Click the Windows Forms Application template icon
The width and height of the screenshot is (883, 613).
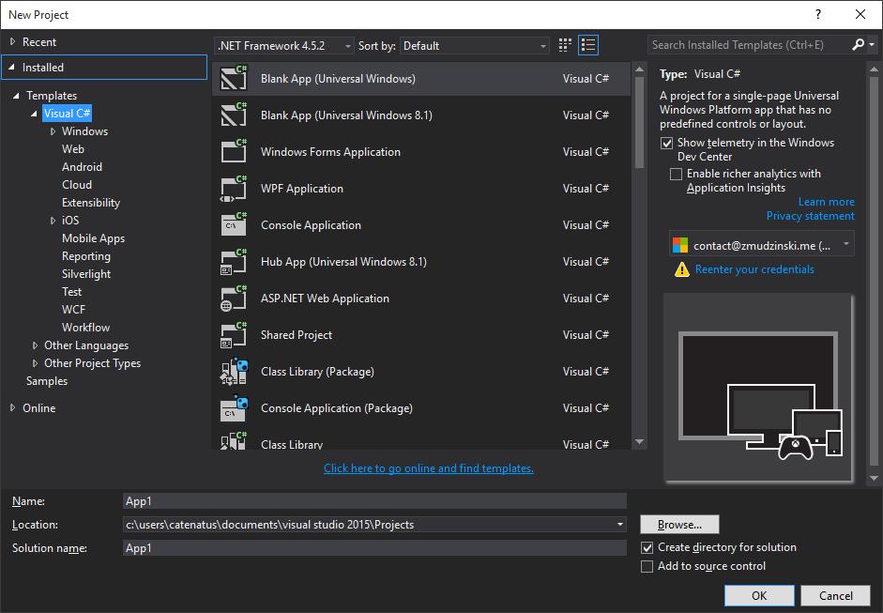tap(233, 151)
